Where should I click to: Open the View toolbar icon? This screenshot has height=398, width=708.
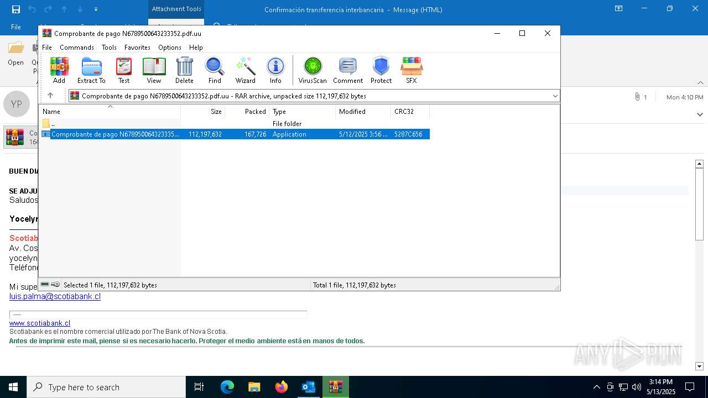click(154, 70)
